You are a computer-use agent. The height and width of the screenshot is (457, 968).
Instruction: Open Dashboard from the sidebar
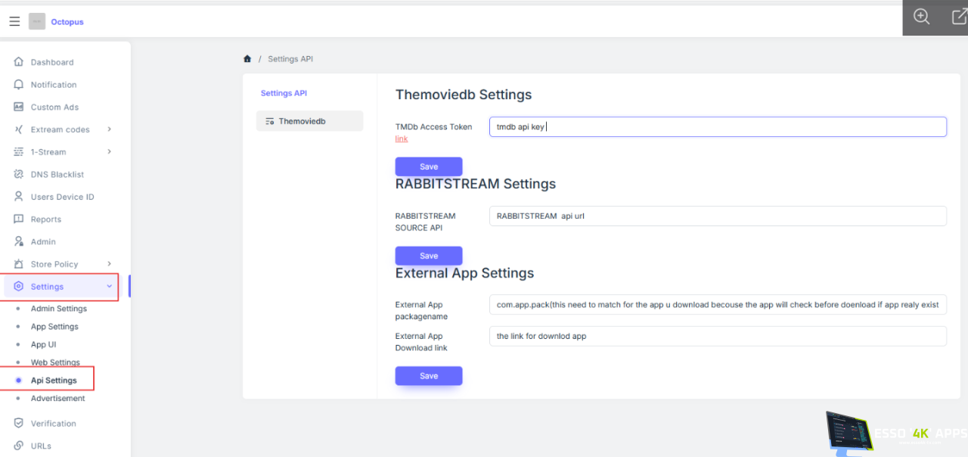click(51, 62)
